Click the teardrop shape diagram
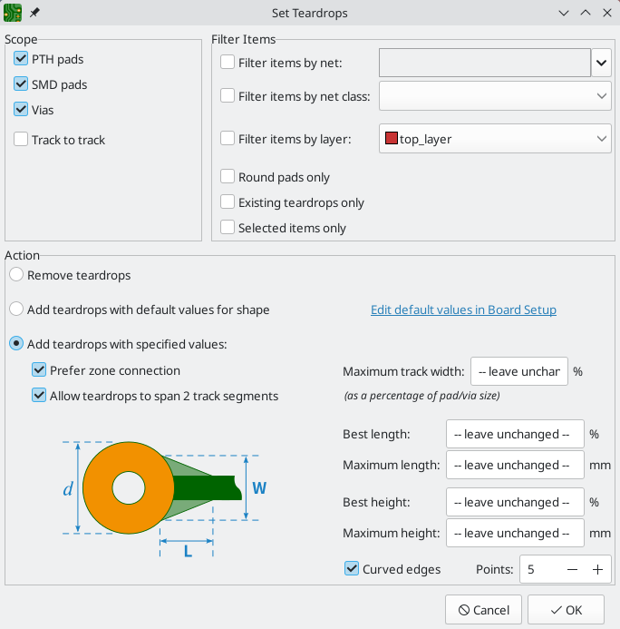 165,490
